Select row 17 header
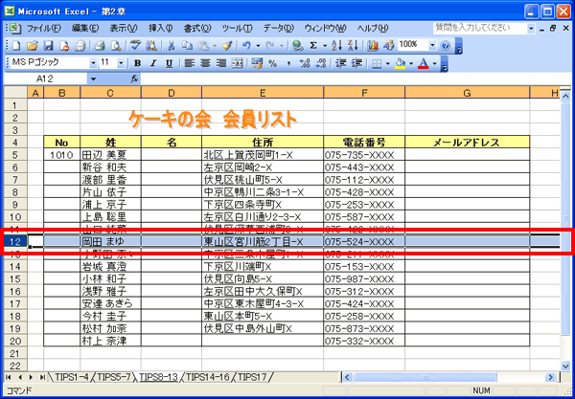Image resolution: width=575 pixels, height=399 pixels. pos(15,304)
